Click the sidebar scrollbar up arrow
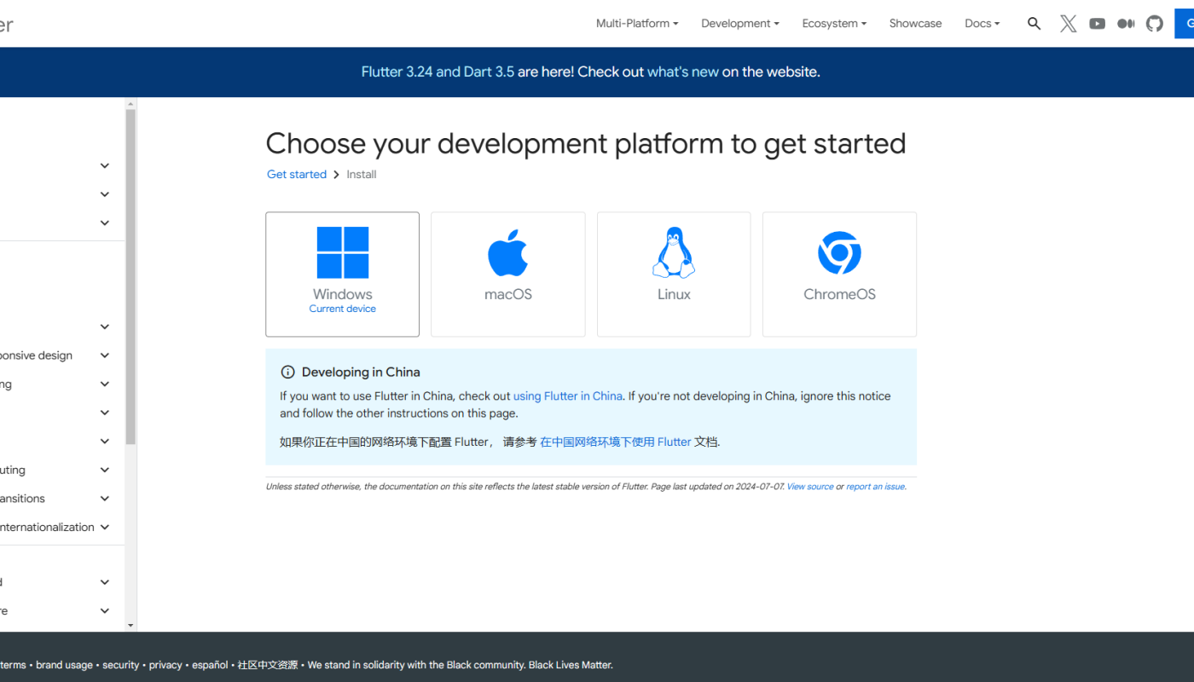The image size is (1194, 682). pos(130,103)
